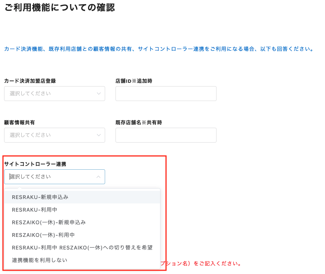
Task: Click the サイトコントローラー連携 field label
Action: click(35, 164)
